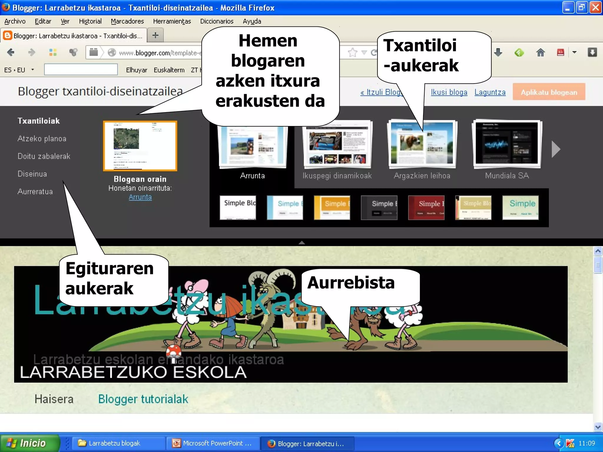Click the preview scrollbar down arrow
Image resolution: width=603 pixels, height=452 pixels.
click(x=598, y=427)
